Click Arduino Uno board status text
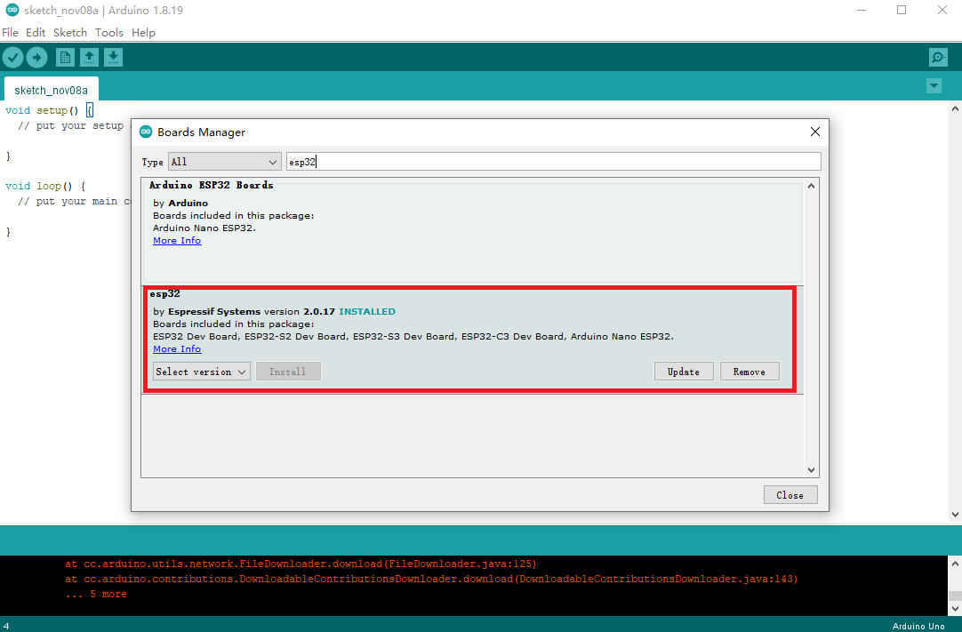This screenshot has width=962, height=632. 918,626
